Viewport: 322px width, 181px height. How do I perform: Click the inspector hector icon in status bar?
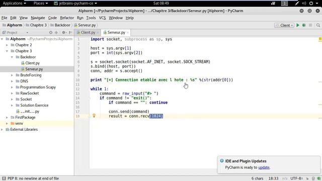[313, 179]
